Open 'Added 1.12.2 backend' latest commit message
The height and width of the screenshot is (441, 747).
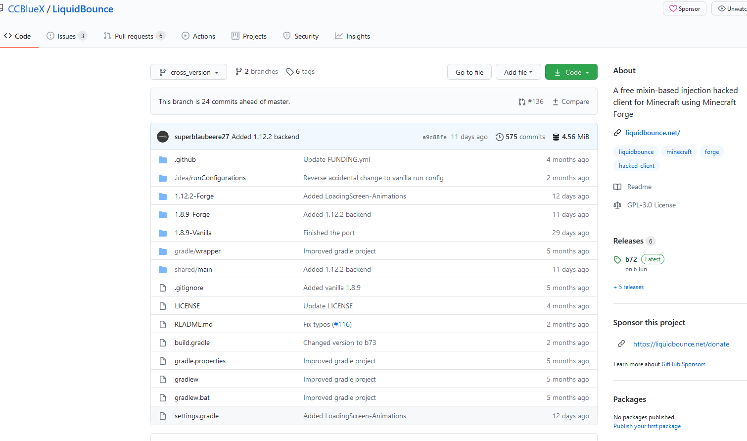click(x=265, y=137)
